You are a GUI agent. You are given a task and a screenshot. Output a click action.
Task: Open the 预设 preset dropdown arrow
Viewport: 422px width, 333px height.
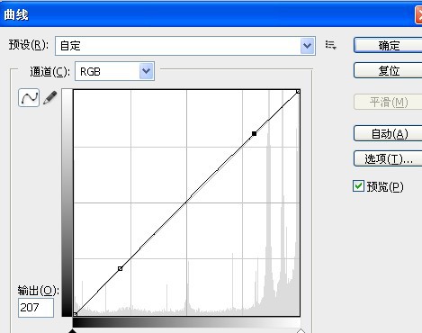(x=307, y=46)
